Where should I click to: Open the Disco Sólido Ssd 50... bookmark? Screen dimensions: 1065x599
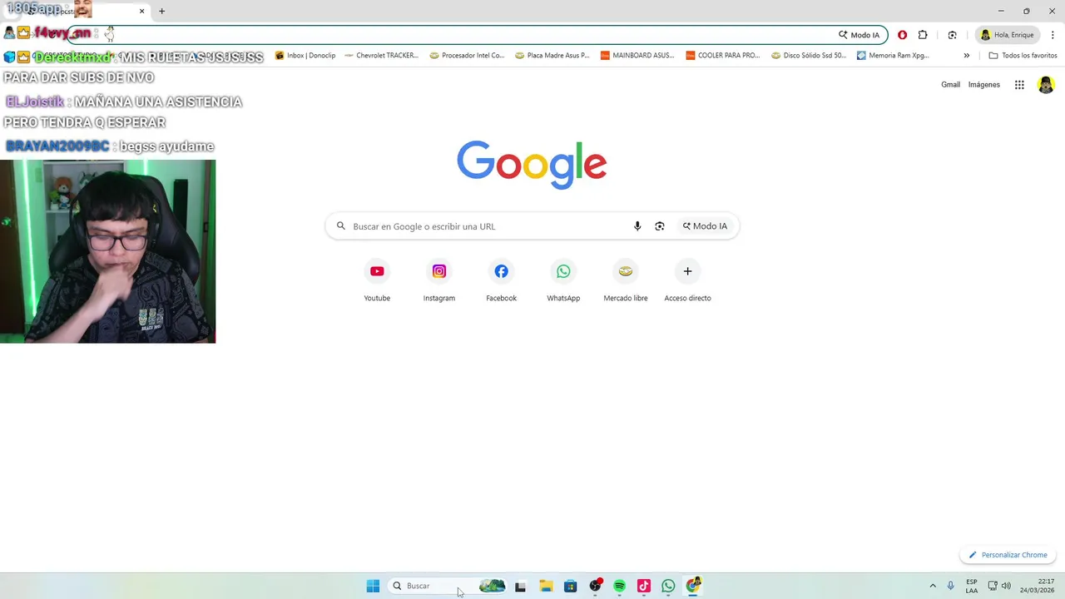click(x=809, y=56)
